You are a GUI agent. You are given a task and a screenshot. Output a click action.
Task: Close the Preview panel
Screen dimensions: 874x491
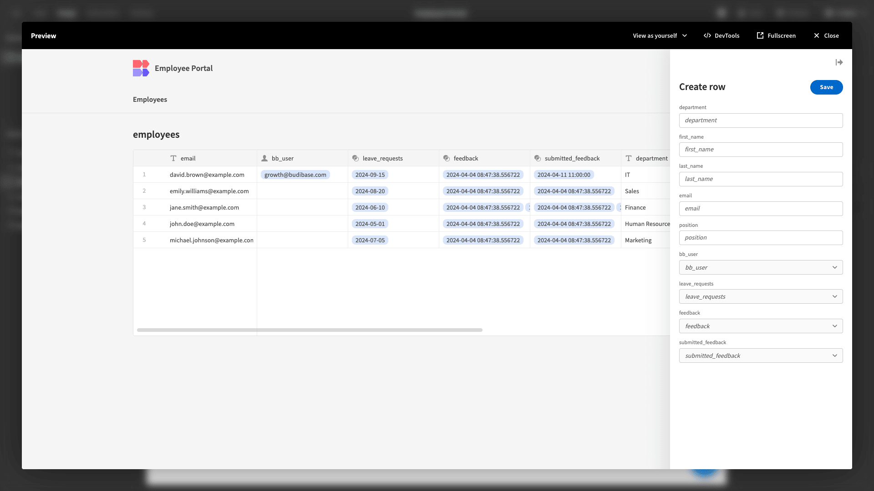pos(826,35)
